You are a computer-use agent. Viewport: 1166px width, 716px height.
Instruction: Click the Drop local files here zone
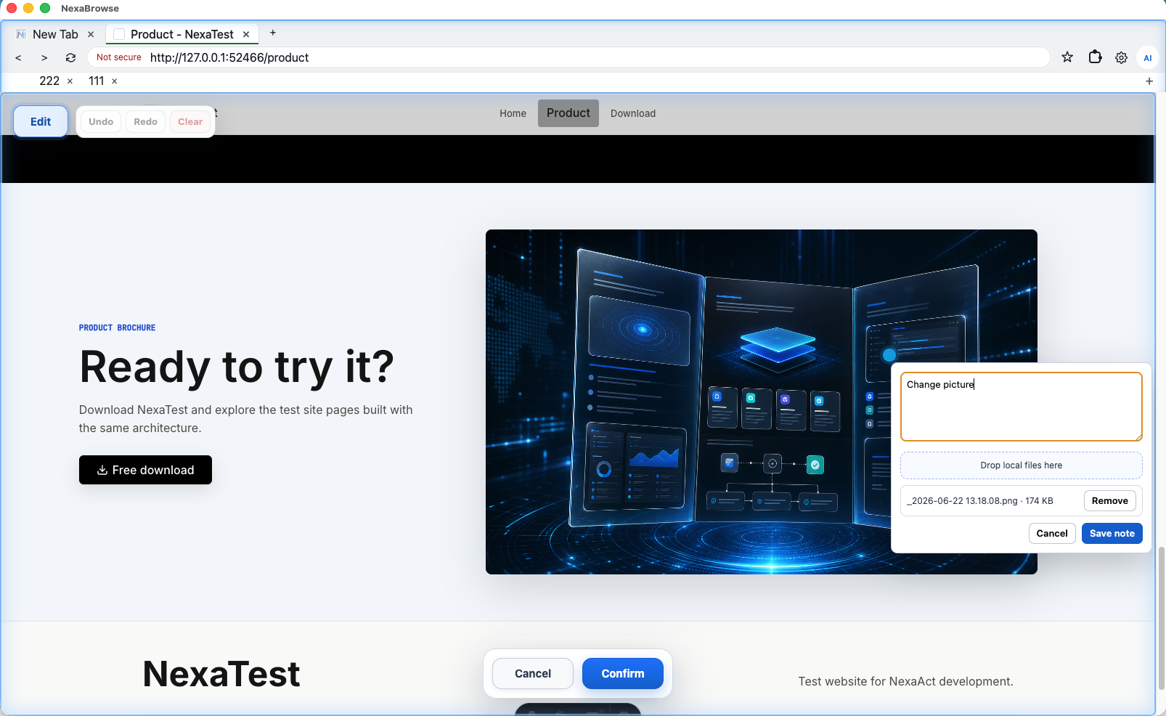point(1022,465)
